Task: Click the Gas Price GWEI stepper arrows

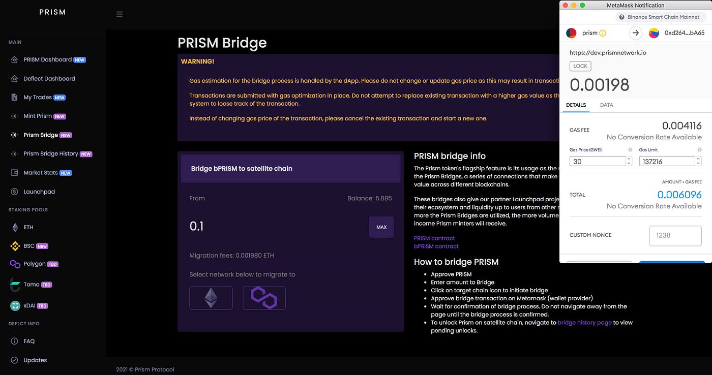Action: click(629, 161)
